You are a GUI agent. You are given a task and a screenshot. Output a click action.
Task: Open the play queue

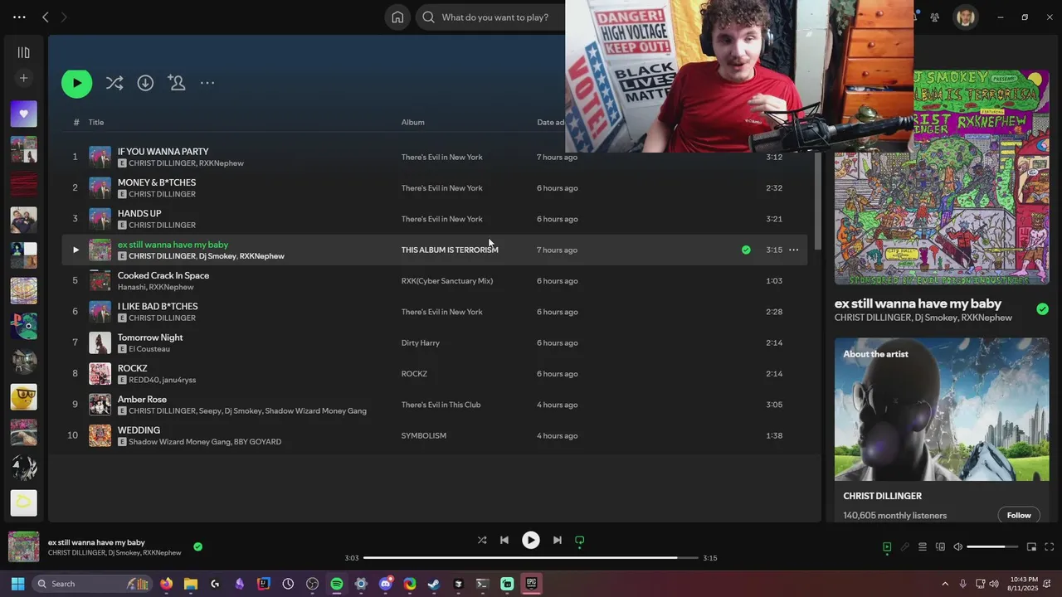click(922, 546)
